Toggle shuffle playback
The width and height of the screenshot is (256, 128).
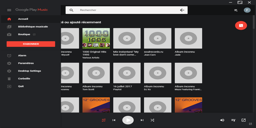[152, 120]
